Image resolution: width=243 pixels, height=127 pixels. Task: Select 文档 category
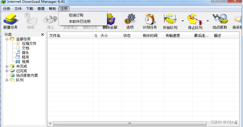point(25,48)
